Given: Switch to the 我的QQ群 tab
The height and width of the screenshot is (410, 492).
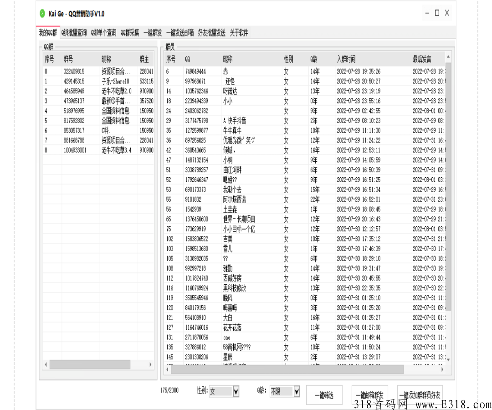Looking at the screenshot, I should [x=48, y=33].
